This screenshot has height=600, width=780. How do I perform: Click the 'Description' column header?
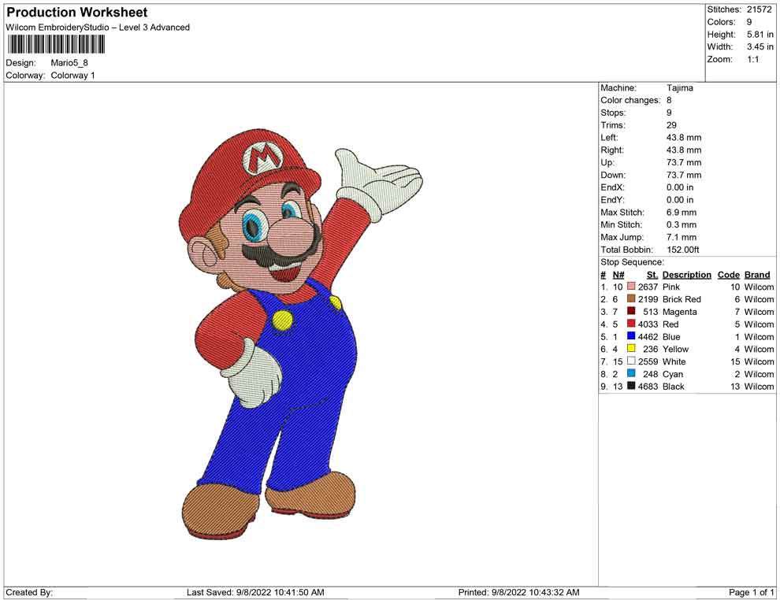(x=686, y=275)
